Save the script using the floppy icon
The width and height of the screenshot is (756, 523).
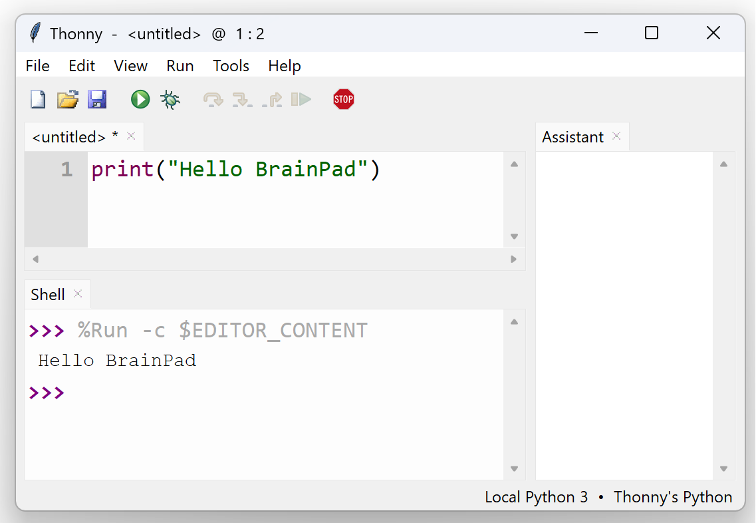[97, 100]
